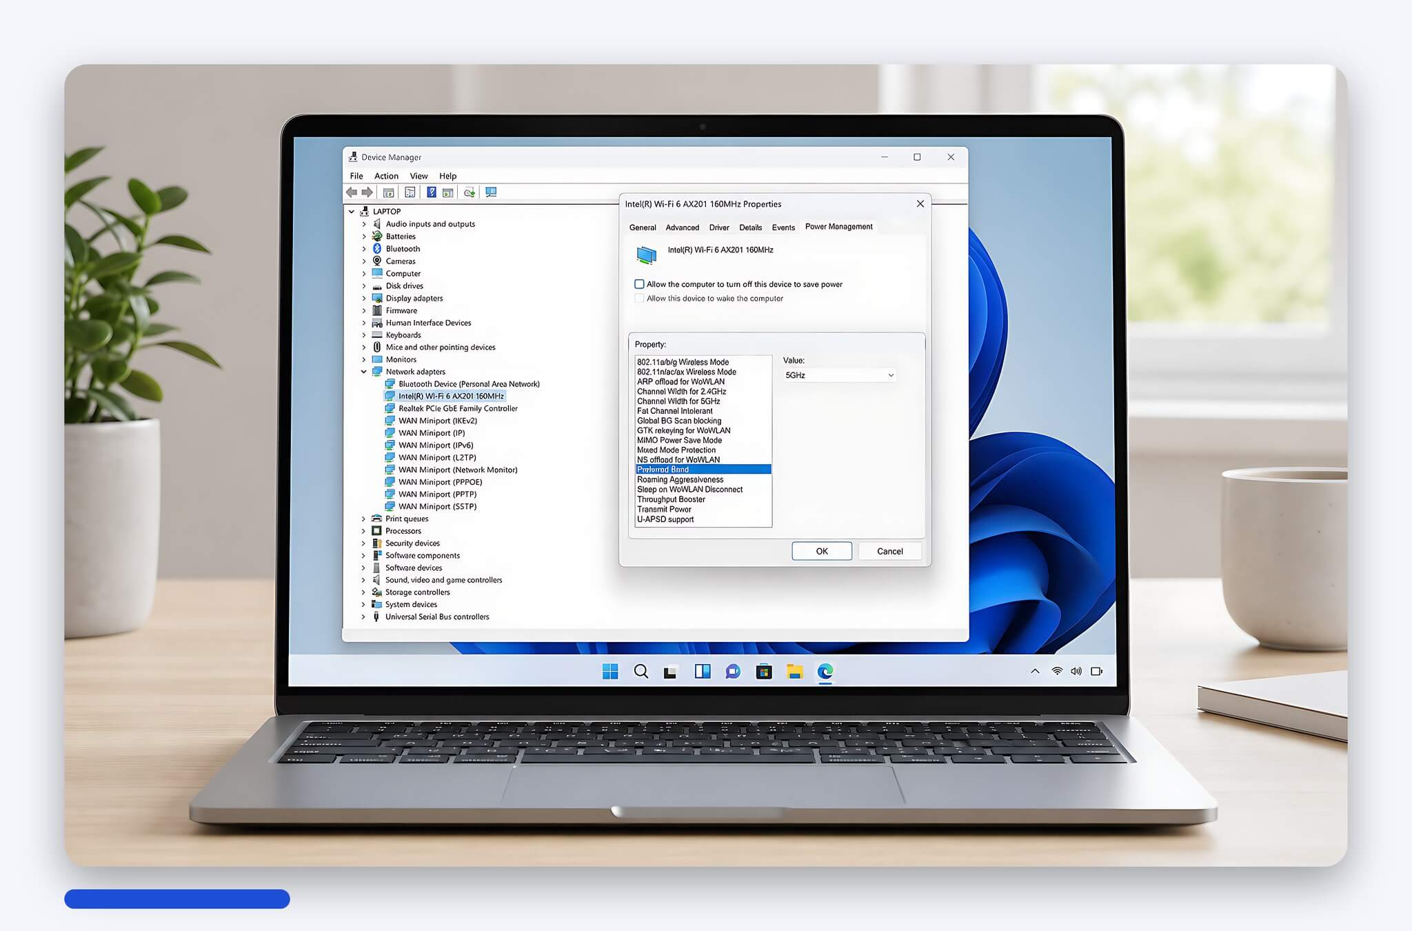Tick Allow this device to wake the computer
The image size is (1412, 931).
[x=639, y=299]
